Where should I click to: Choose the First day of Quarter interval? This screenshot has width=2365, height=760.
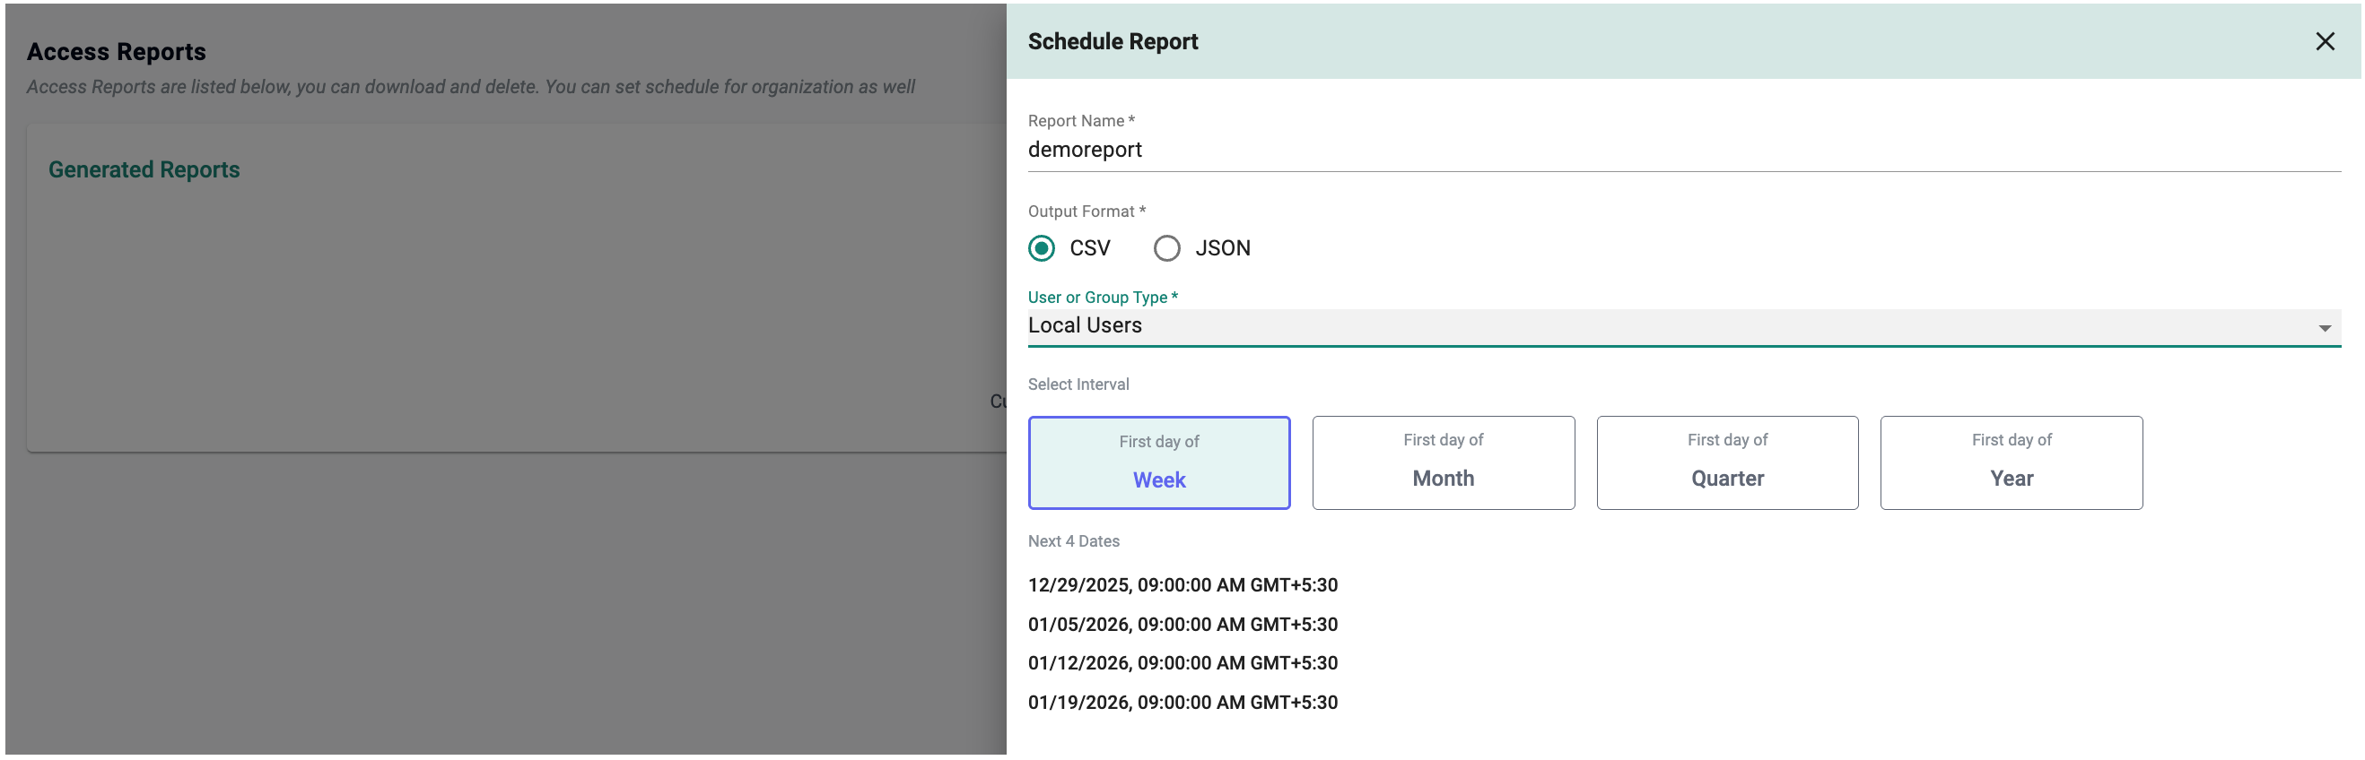coord(1726,463)
